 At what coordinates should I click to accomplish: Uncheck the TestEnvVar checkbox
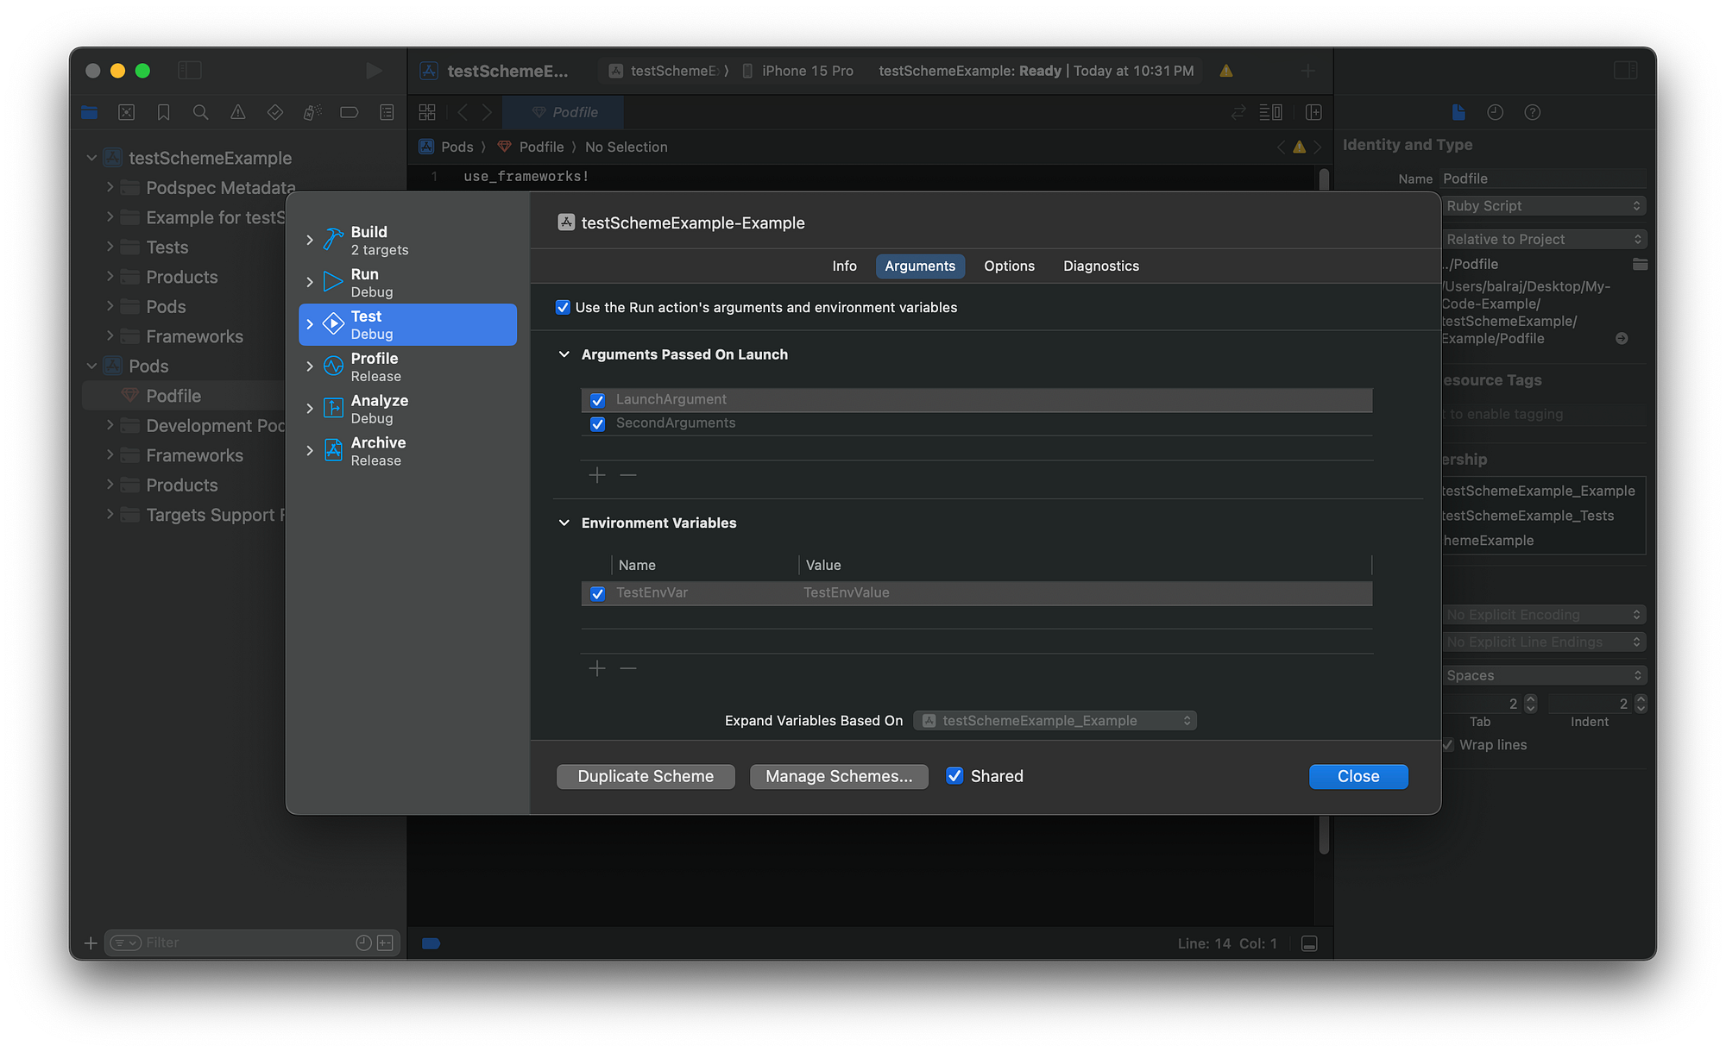click(597, 593)
